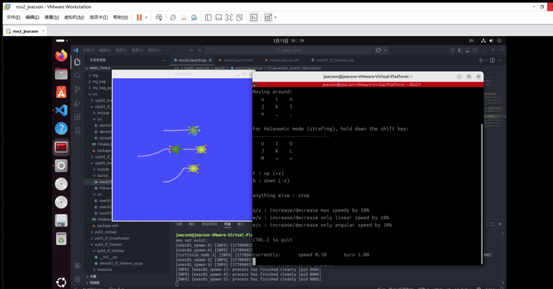Click the VMware pause virtual machine icon
The height and width of the screenshot is (289, 553).
coord(139,17)
